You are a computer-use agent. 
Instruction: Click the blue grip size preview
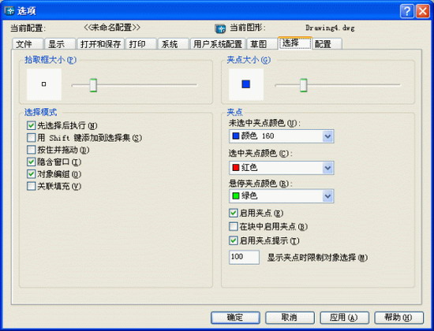tap(245, 84)
